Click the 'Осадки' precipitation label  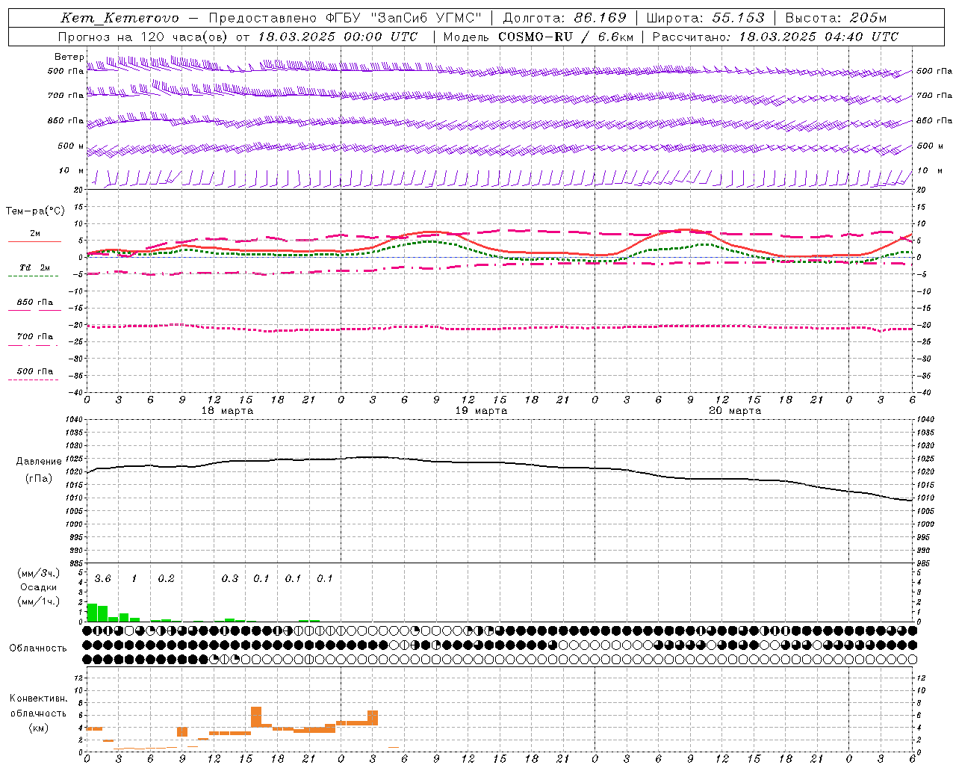point(39,587)
